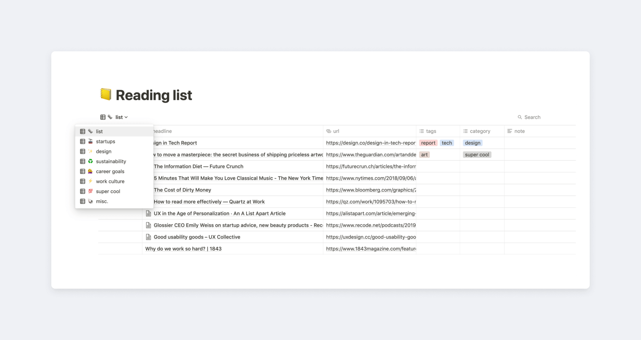The height and width of the screenshot is (340, 641).
Task: Select the super cool view
Action: pos(108,191)
